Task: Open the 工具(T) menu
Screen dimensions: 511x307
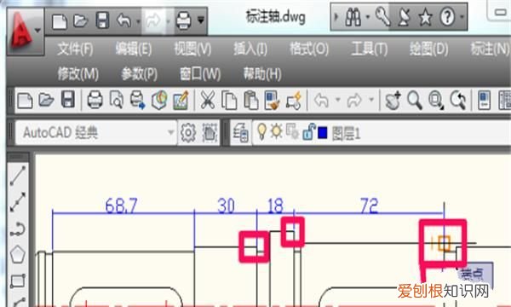Action: coord(370,49)
